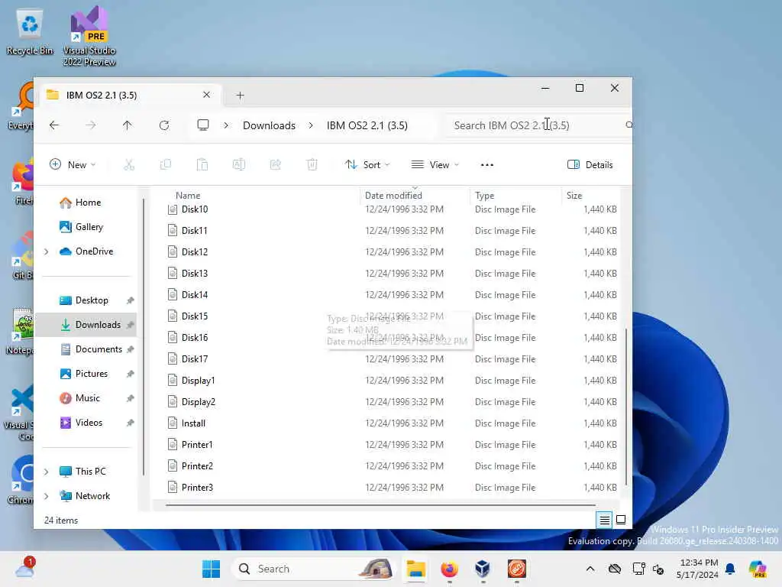Image resolution: width=782 pixels, height=587 pixels.
Task: Expand the This PC tree node
Action: pos(47,472)
